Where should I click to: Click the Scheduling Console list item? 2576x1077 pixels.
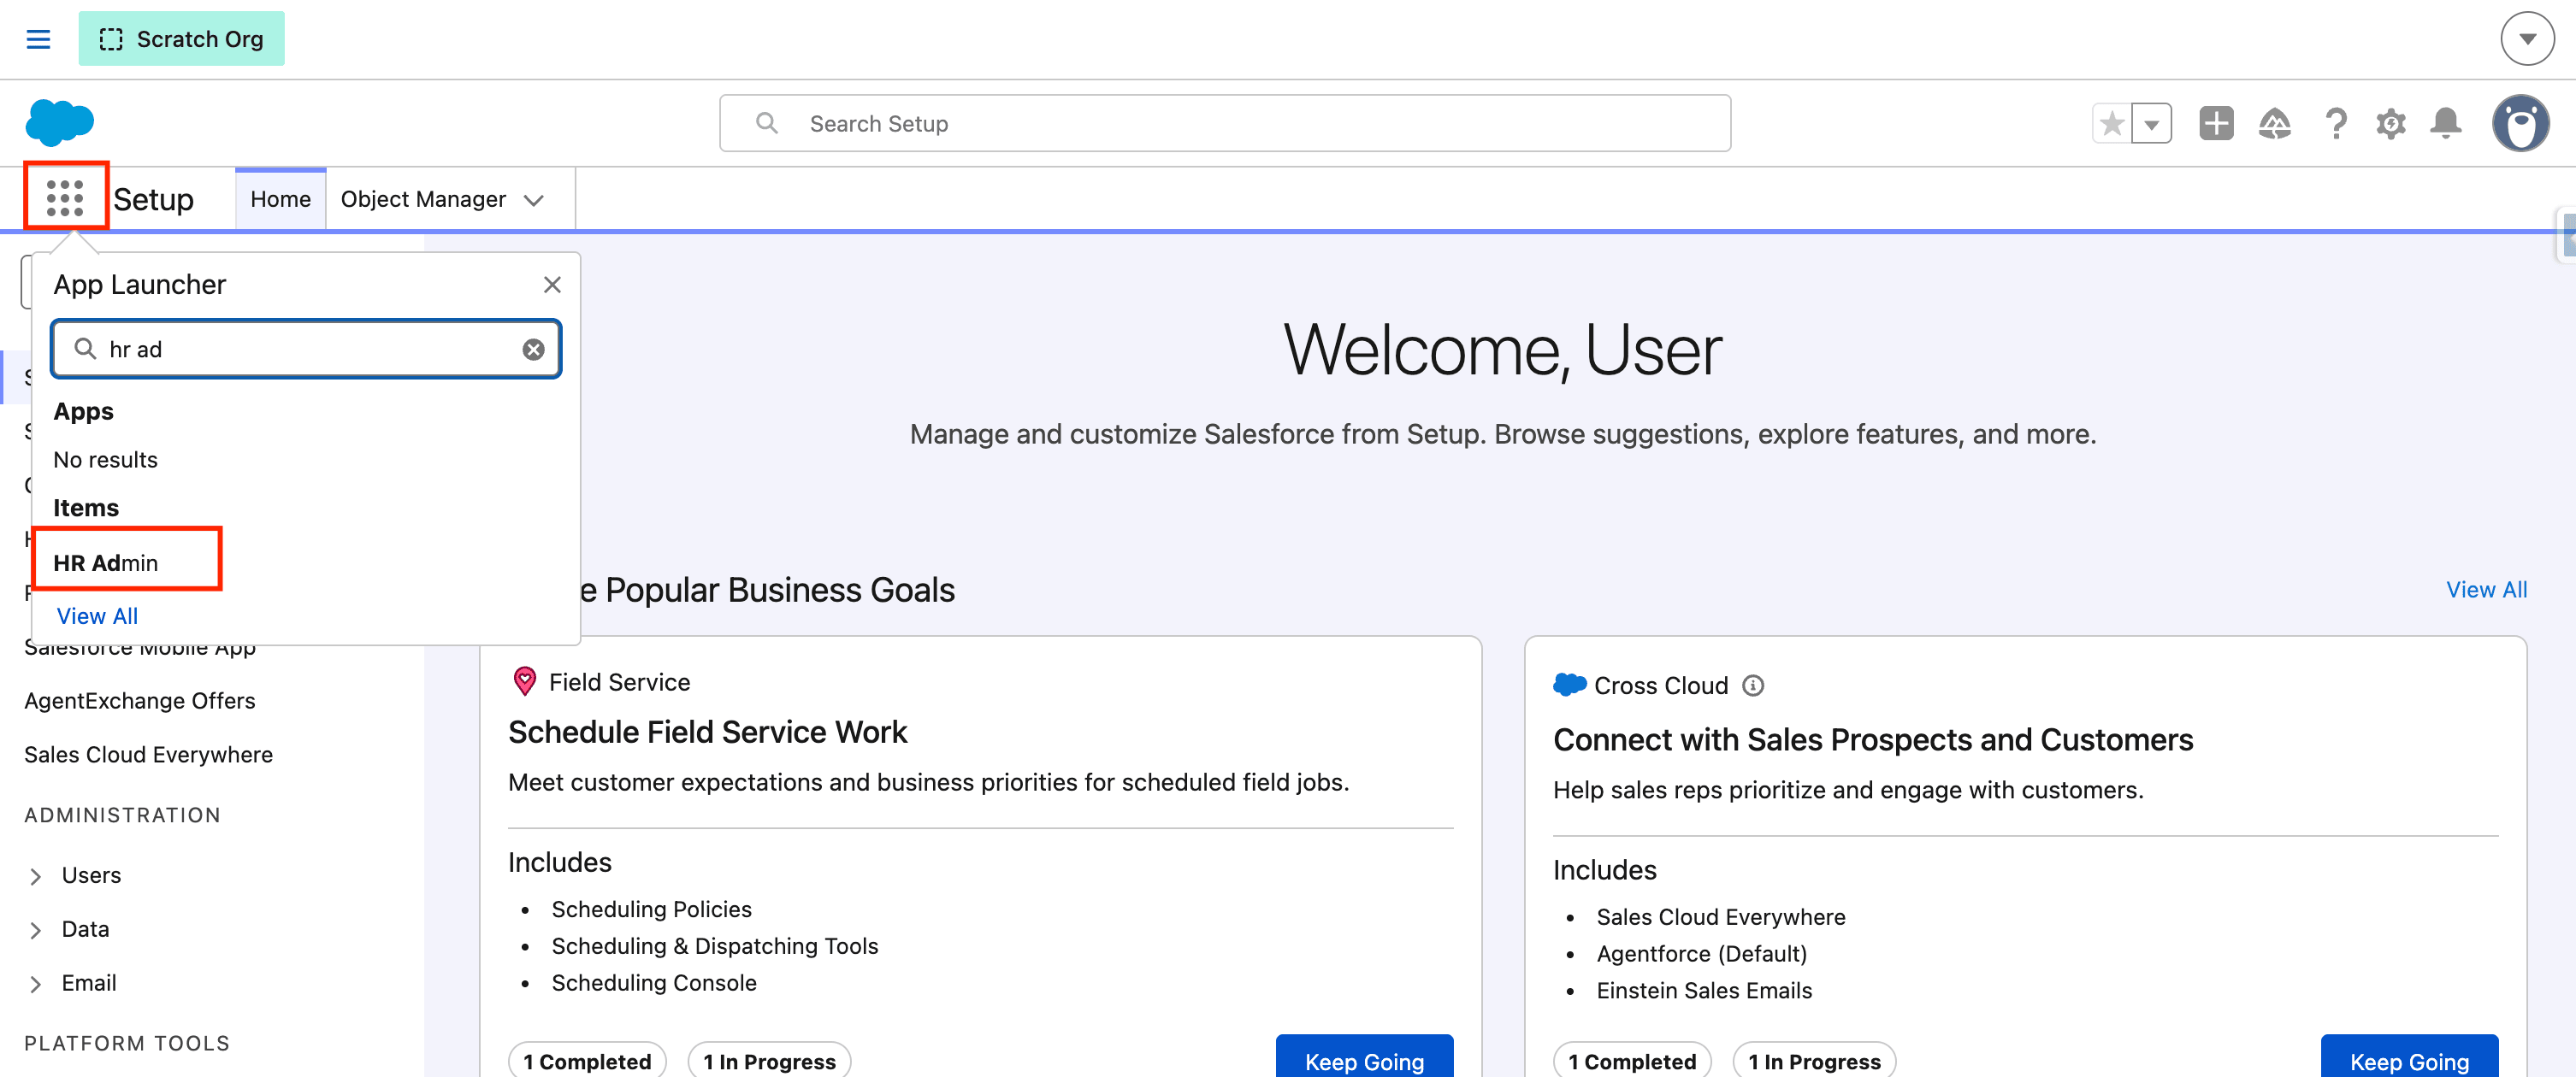(x=653, y=983)
